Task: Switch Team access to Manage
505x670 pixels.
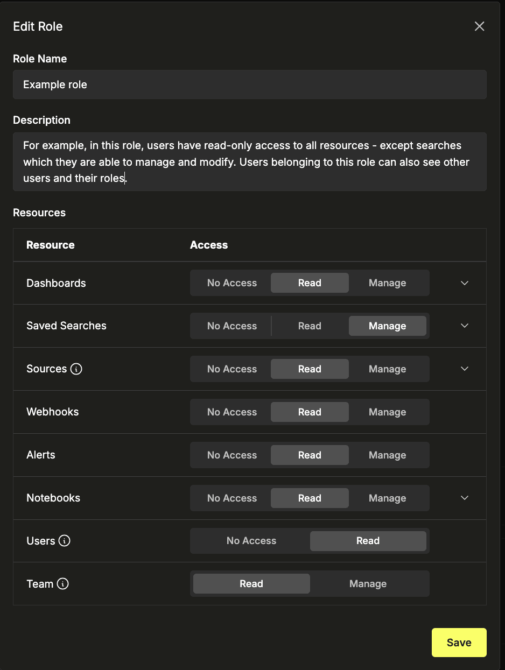Action: 368,583
